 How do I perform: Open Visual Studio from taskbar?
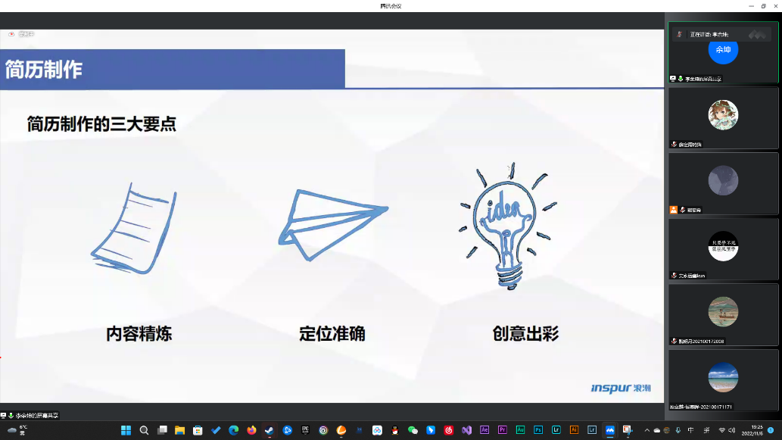pyautogui.click(x=466, y=430)
